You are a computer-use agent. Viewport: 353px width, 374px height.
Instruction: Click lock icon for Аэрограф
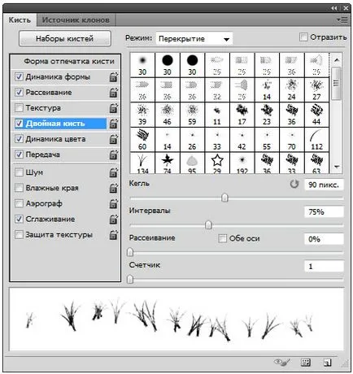(x=114, y=203)
